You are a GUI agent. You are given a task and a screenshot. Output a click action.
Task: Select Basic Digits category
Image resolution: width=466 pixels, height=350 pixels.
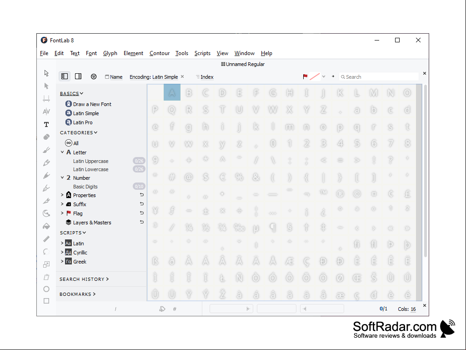[x=85, y=187]
